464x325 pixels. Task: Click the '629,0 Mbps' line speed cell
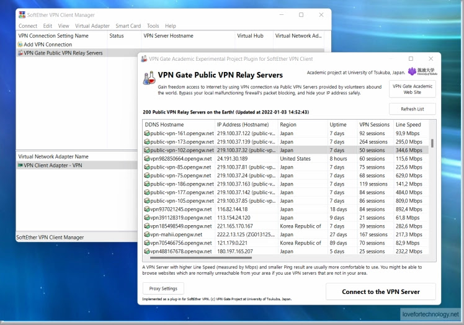point(409,176)
